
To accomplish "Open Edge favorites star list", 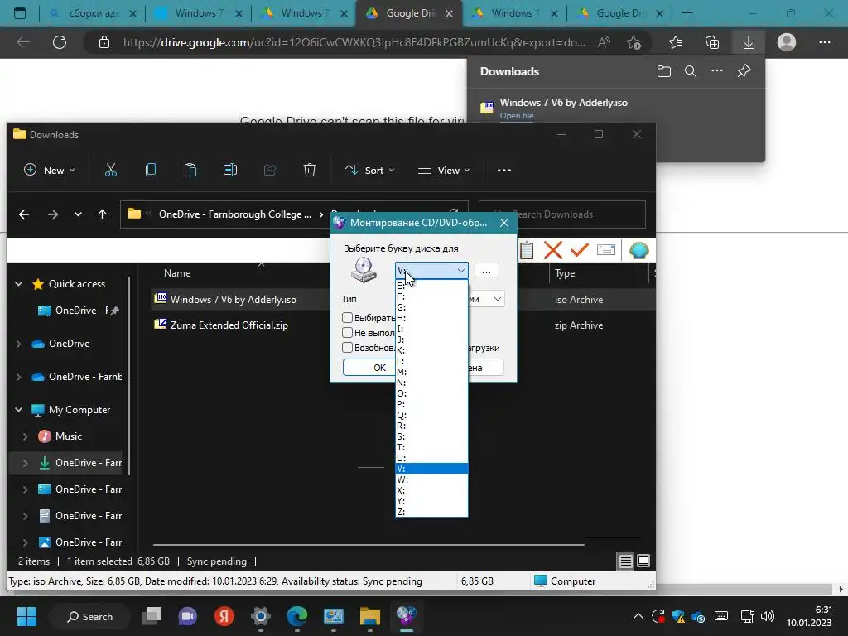I will click(x=676, y=42).
